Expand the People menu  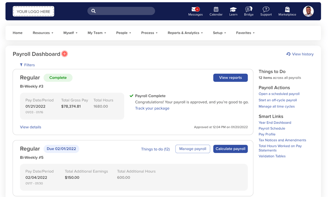click(123, 33)
